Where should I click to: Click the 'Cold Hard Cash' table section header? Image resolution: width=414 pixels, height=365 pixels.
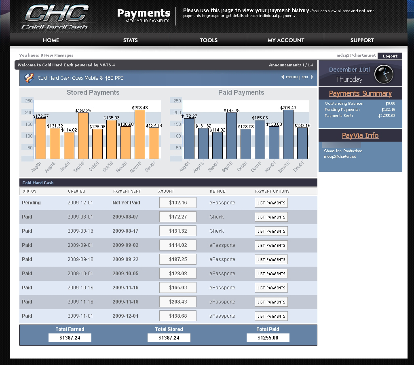point(38,182)
